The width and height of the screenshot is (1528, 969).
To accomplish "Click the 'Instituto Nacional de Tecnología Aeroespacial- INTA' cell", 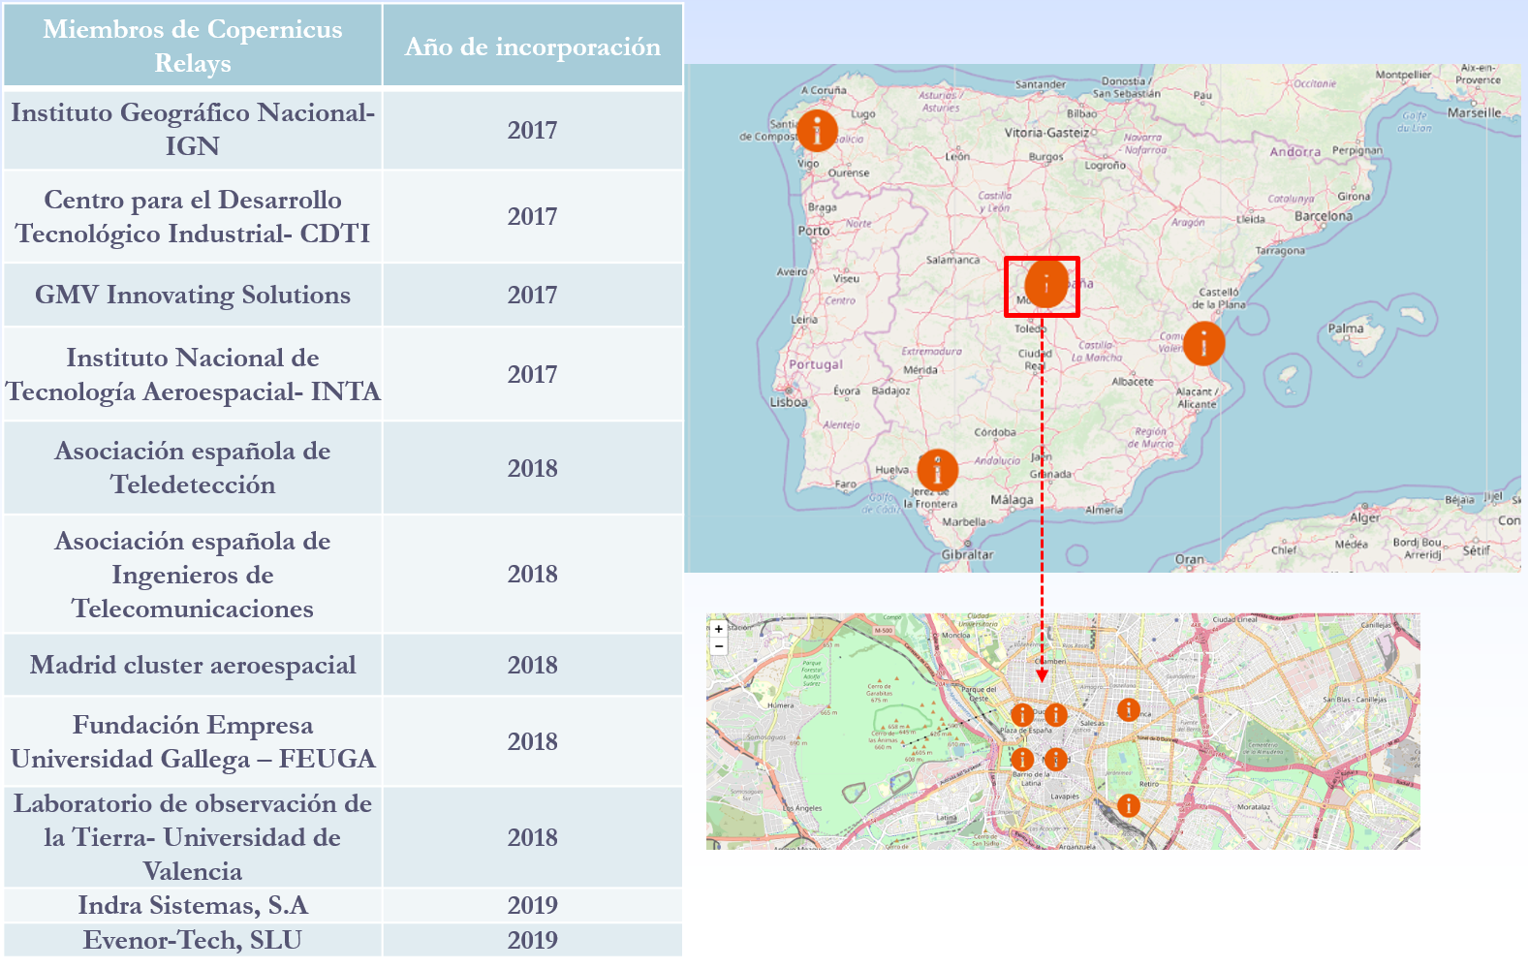I will coord(193,374).
